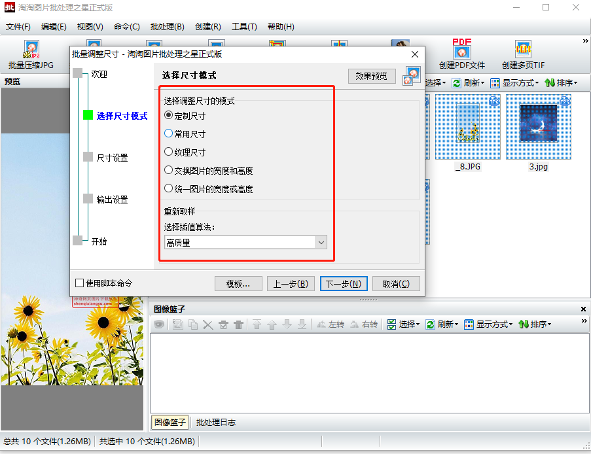Open 显示方式 dropdown in the file browser toolbar
591x454 pixels.
click(x=514, y=83)
